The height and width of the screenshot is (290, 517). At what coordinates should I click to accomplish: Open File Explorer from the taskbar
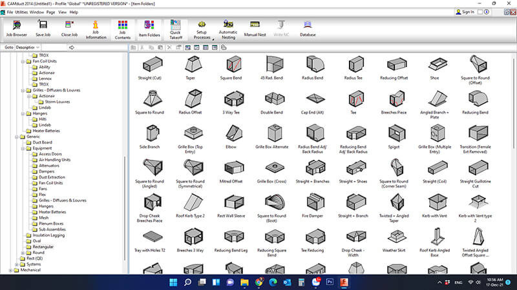coord(244,282)
